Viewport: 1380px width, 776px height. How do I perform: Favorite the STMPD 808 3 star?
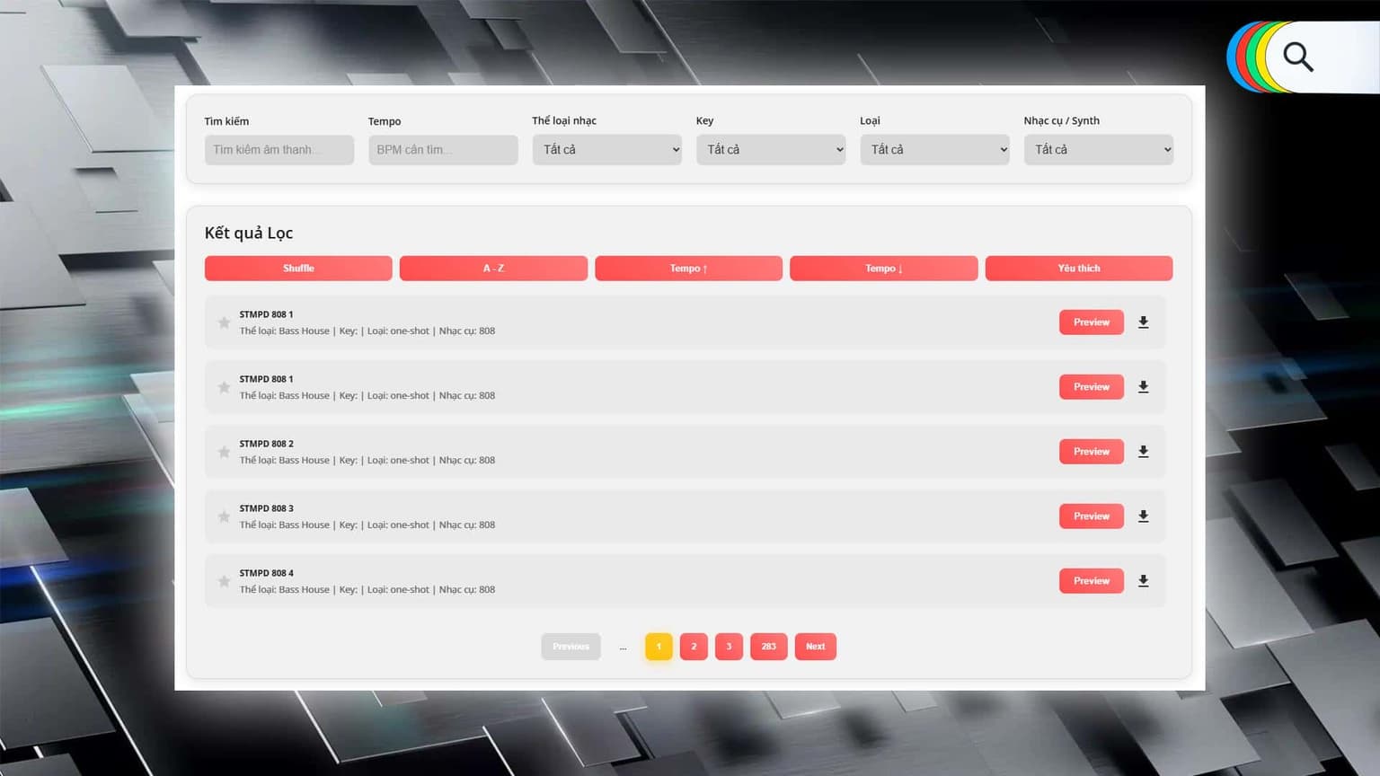224,516
